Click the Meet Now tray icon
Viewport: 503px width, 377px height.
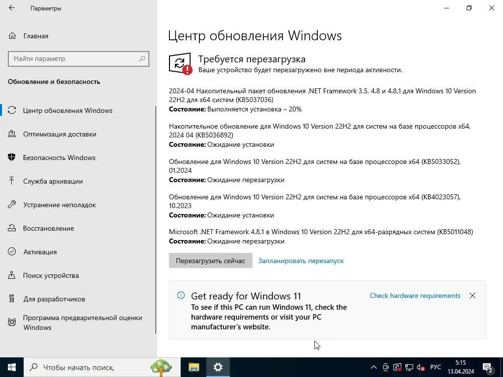coord(386,367)
